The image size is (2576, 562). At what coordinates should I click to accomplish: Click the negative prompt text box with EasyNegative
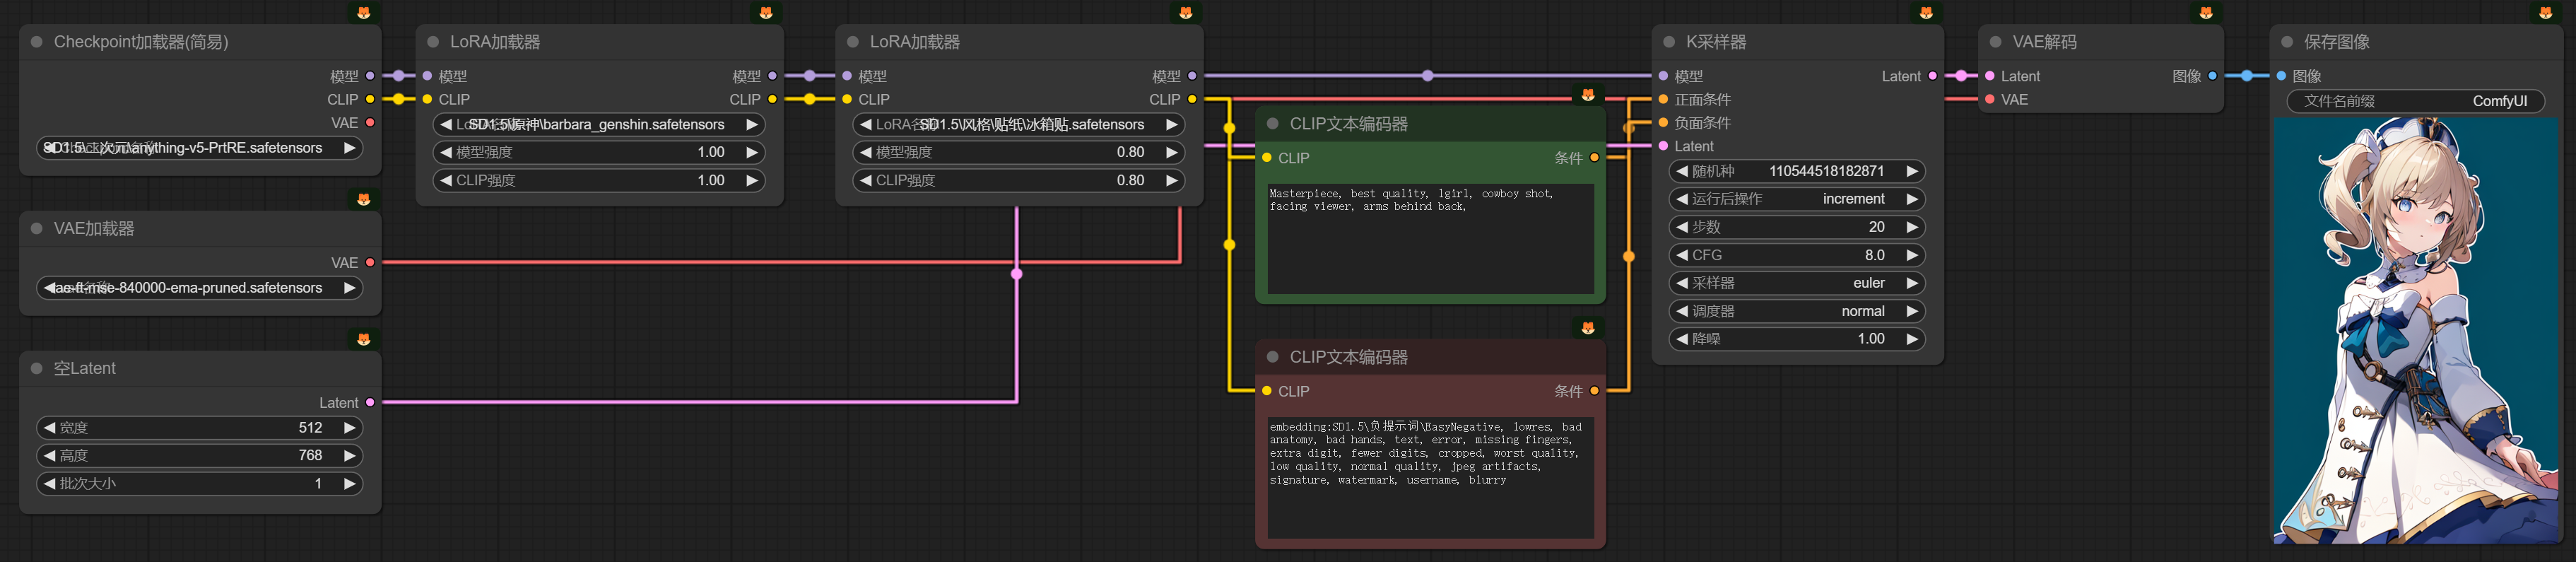coord(1430,477)
